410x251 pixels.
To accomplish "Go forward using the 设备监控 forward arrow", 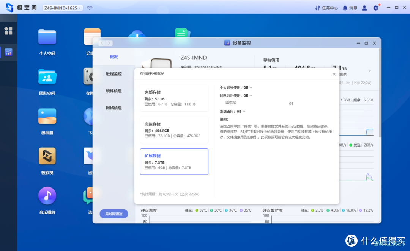I will coord(109,43).
